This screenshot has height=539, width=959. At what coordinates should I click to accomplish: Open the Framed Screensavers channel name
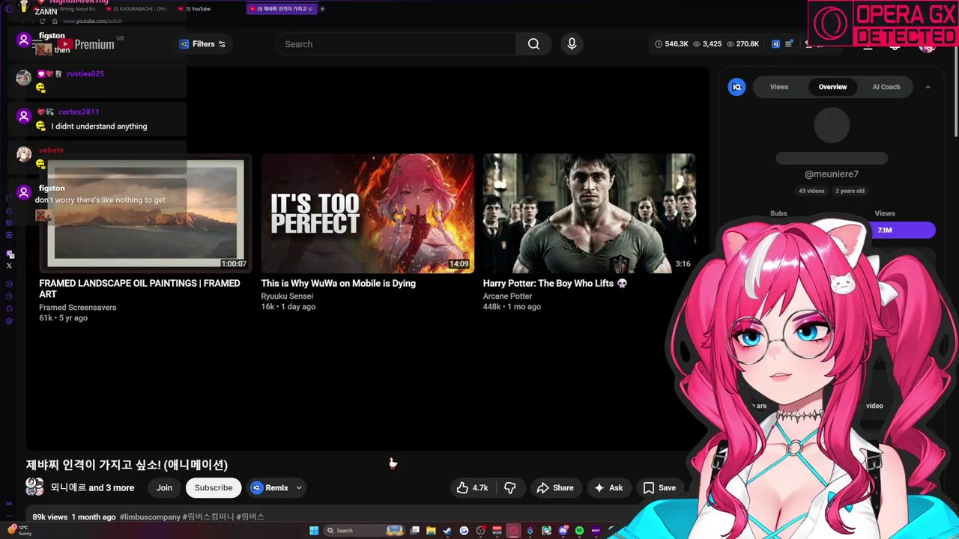coord(78,308)
